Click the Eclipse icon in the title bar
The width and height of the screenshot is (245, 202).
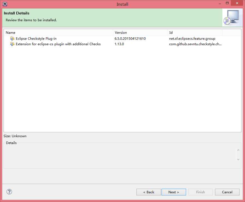pos(5,4)
